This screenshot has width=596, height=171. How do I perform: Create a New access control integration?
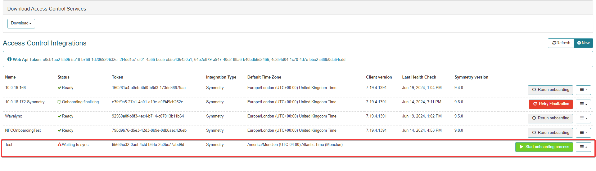pyautogui.click(x=583, y=43)
